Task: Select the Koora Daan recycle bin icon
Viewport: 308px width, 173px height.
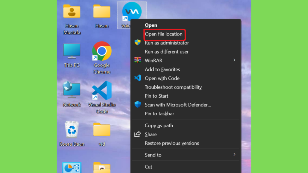Action: [72, 129]
